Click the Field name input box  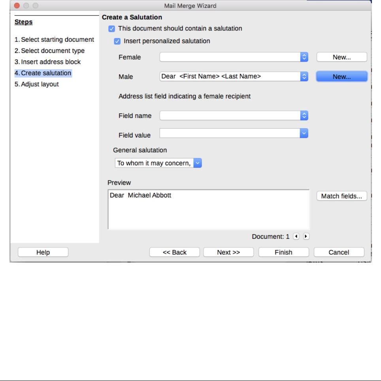pyautogui.click(x=230, y=115)
